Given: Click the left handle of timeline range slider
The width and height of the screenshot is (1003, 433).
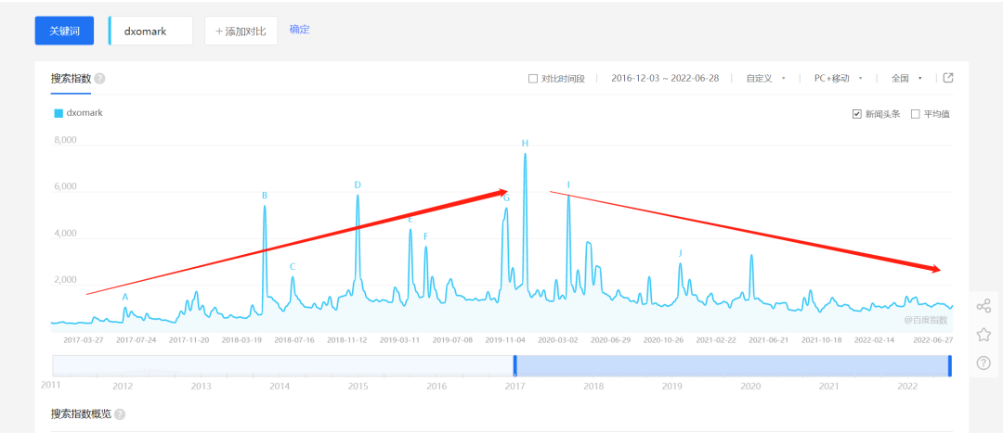Looking at the screenshot, I should [x=515, y=365].
